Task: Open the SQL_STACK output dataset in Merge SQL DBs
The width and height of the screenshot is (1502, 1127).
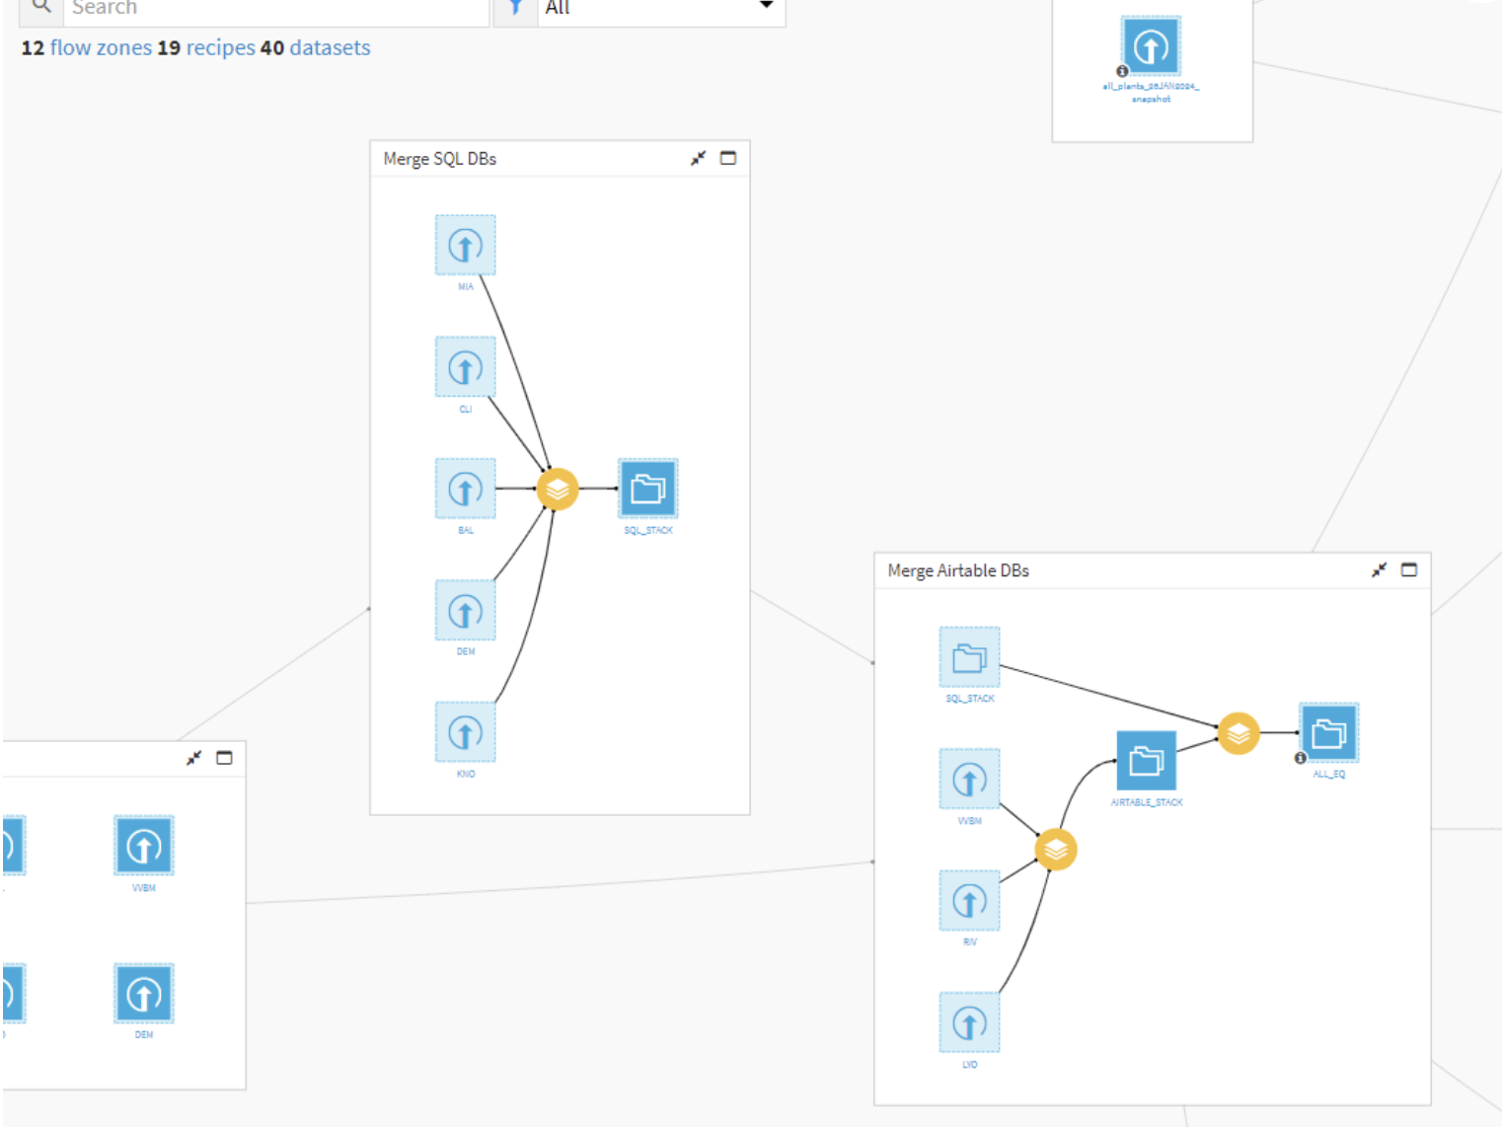Action: point(647,488)
